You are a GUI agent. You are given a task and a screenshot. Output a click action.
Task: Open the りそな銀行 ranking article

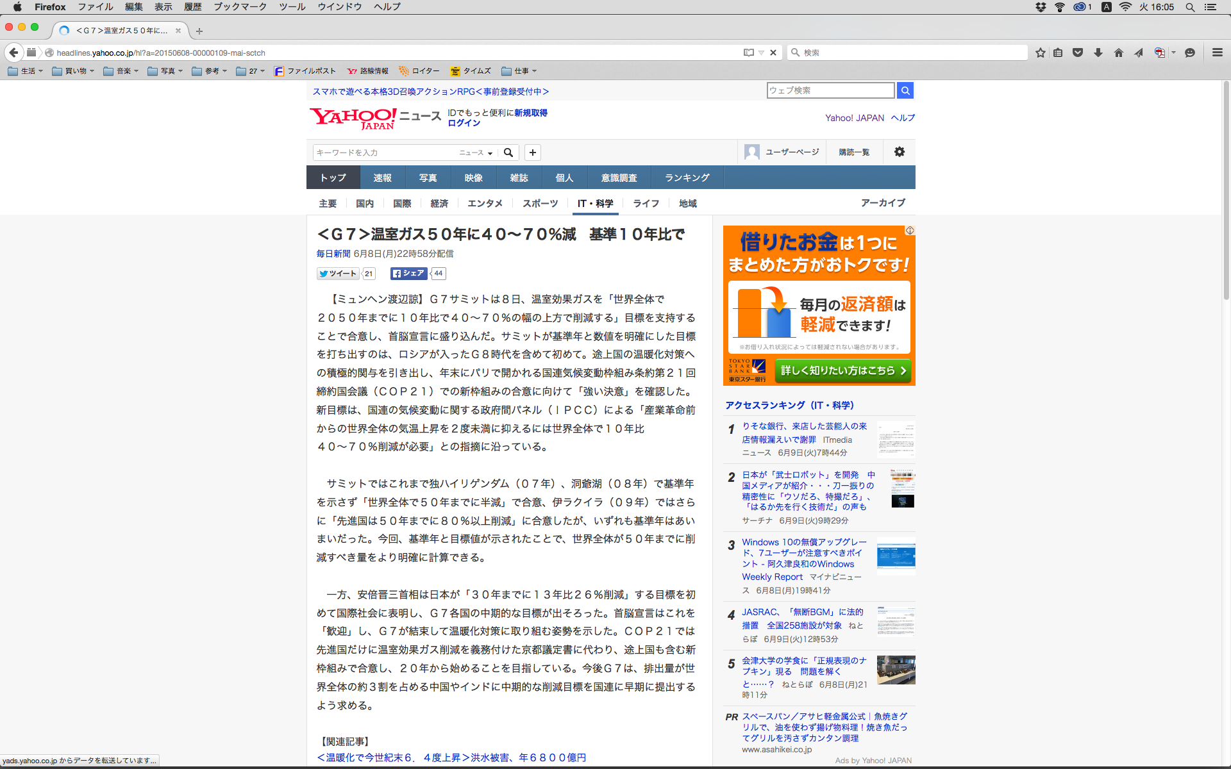(804, 426)
